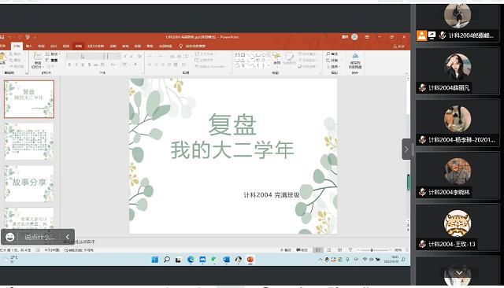Screen dimensions: 504x288
Task: Click the Underline formatting button
Action: tap(83, 65)
